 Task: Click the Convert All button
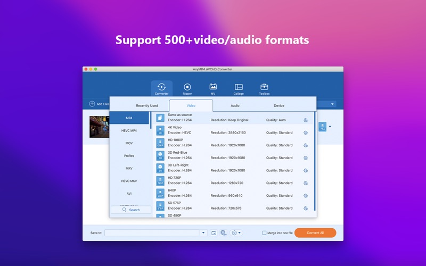pyautogui.click(x=315, y=233)
